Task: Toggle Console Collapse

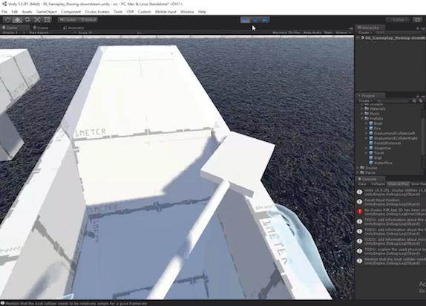Action: click(x=378, y=184)
